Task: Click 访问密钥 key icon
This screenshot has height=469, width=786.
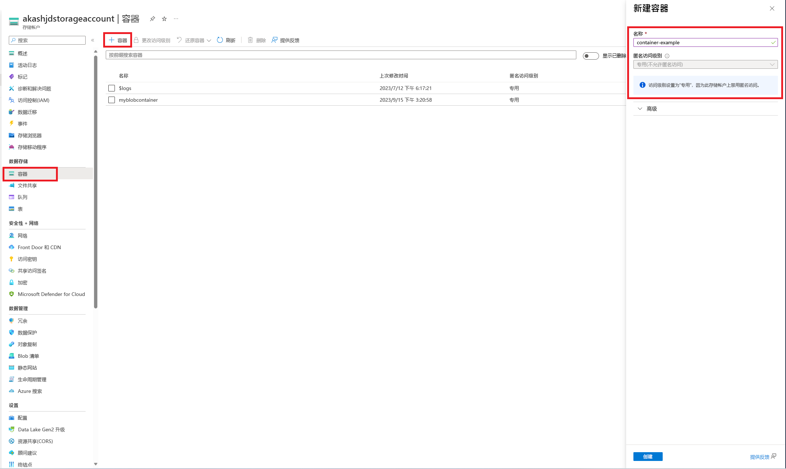Action: 11,259
